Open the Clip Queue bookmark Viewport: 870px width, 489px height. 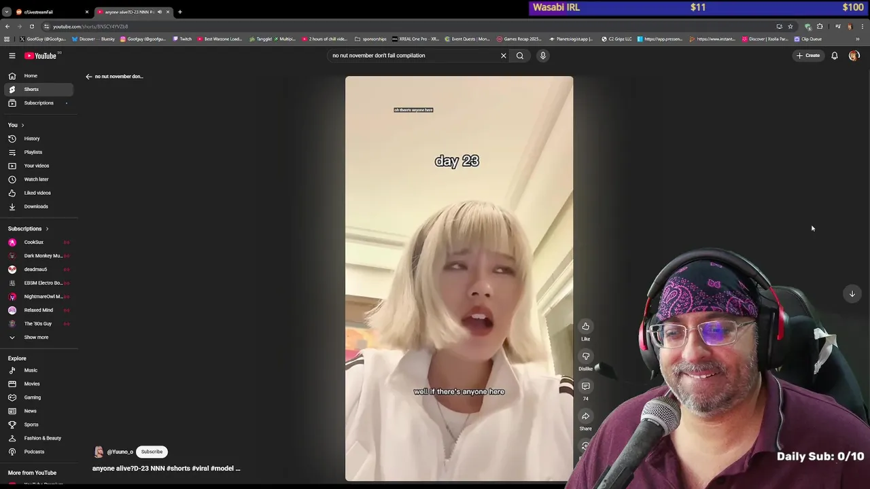tap(808, 39)
